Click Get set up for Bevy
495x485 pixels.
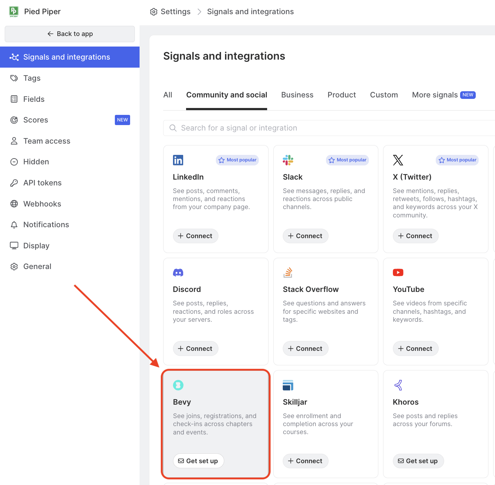point(198,461)
